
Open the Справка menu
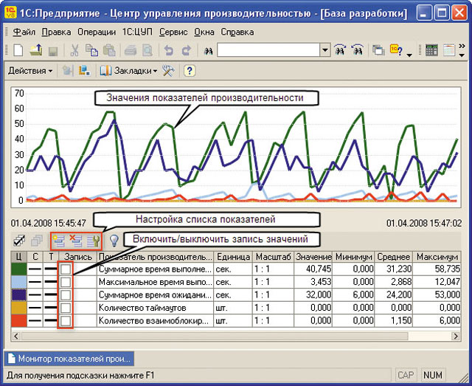point(237,32)
